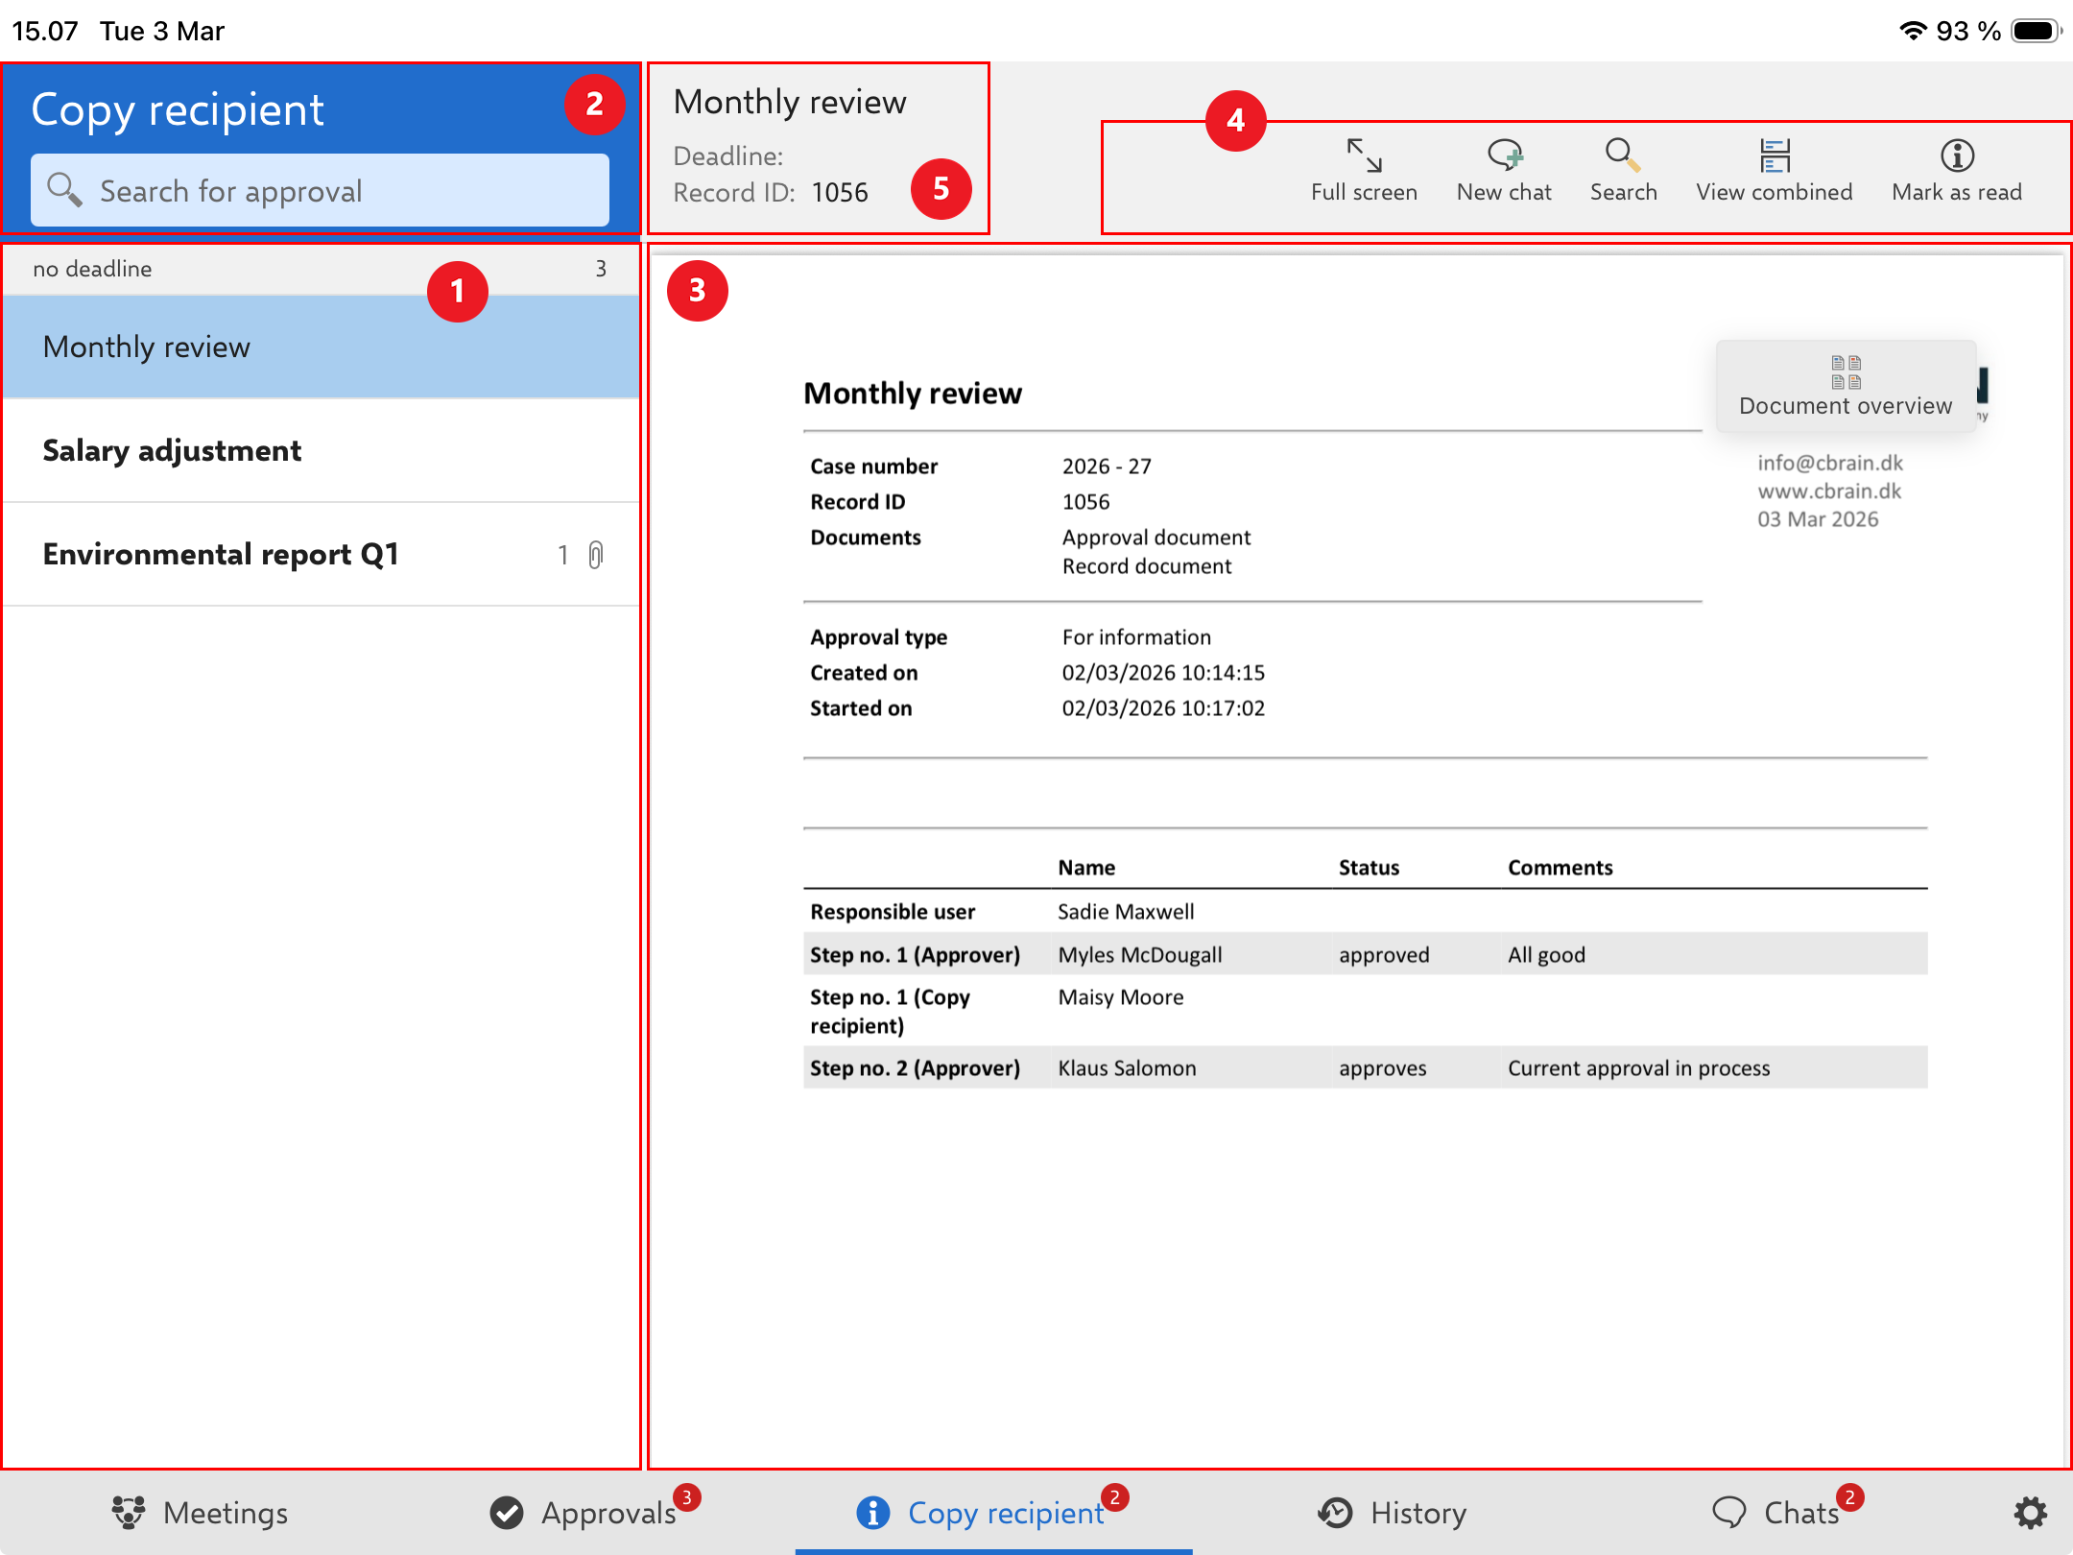
Task: Open settings via the gear icon
Action: (2030, 1513)
